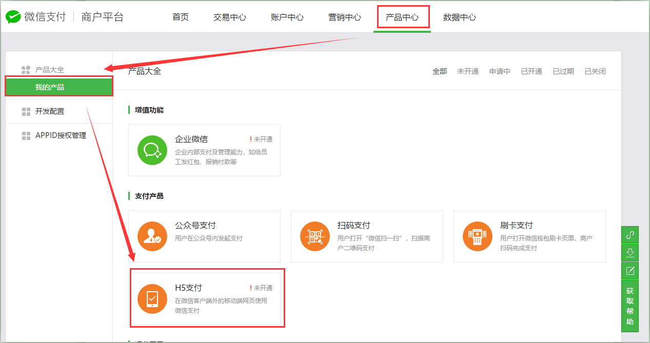Click the link icon in the floating toolbar

click(630, 235)
